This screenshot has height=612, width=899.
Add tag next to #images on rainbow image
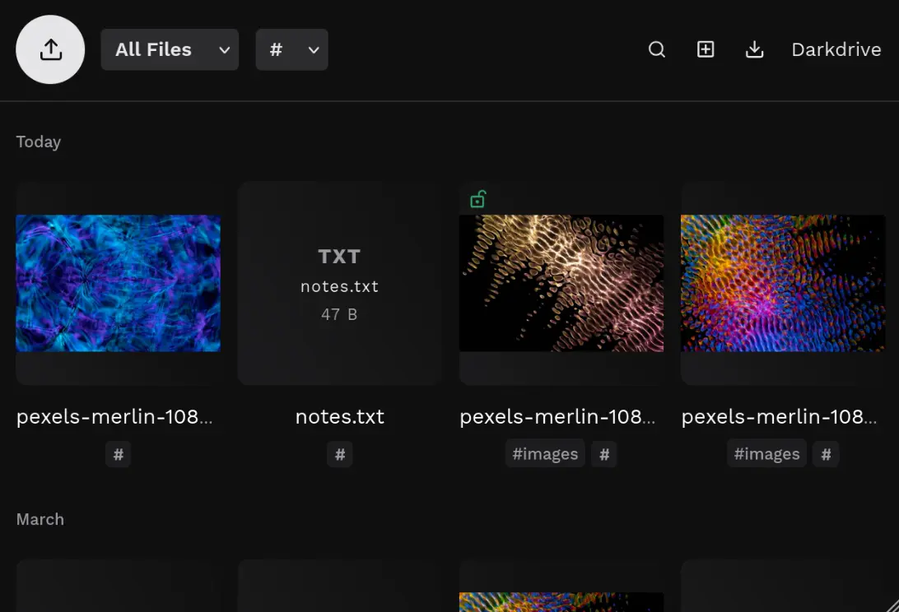coord(827,454)
